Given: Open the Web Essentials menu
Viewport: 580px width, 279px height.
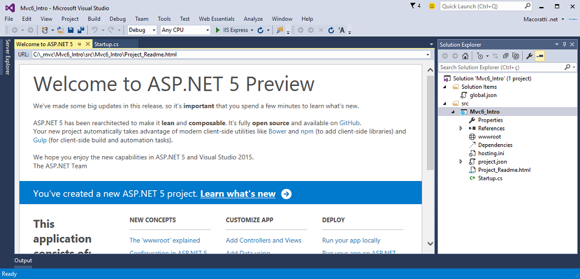Looking at the screenshot, I should pyautogui.click(x=217, y=19).
